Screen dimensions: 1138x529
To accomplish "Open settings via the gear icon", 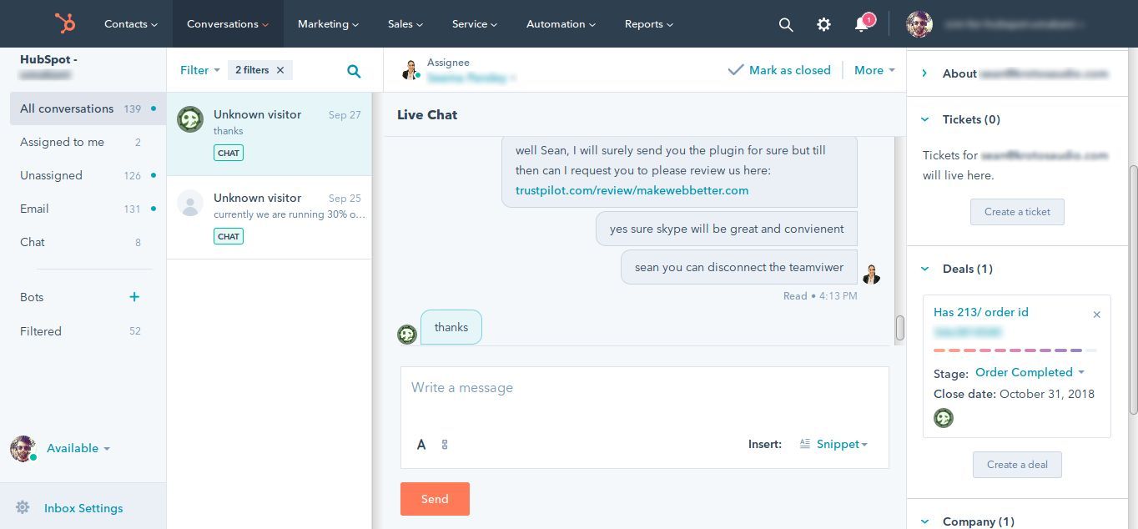I will click(823, 24).
